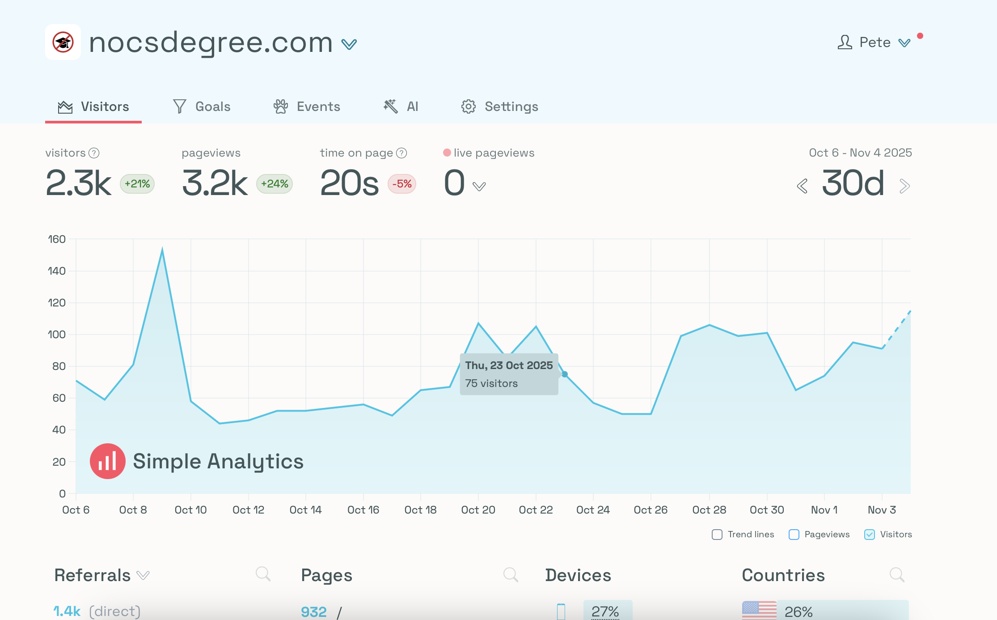The width and height of the screenshot is (997, 620).
Task: Expand the live pageviews dropdown
Action: point(478,186)
